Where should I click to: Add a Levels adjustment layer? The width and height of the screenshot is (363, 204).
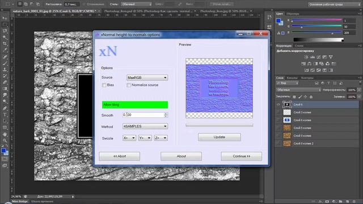tap(313, 57)
